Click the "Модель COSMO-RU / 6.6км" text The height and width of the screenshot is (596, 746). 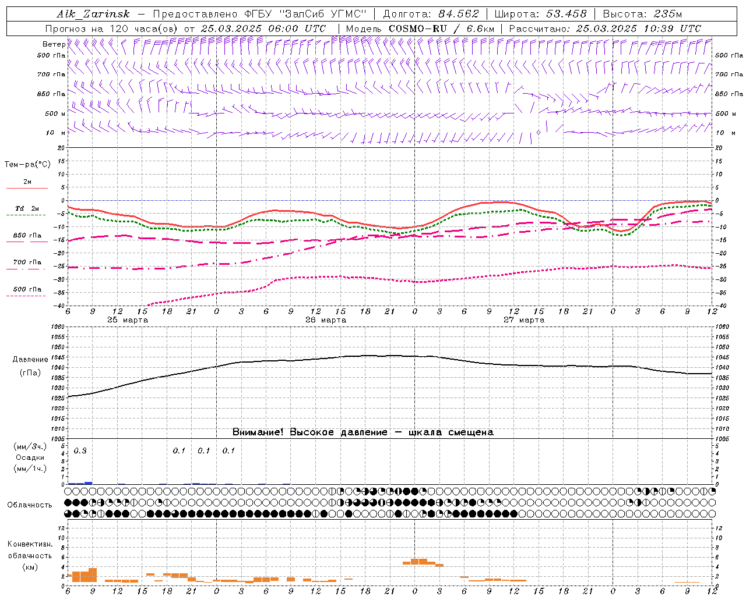point(420,29)
